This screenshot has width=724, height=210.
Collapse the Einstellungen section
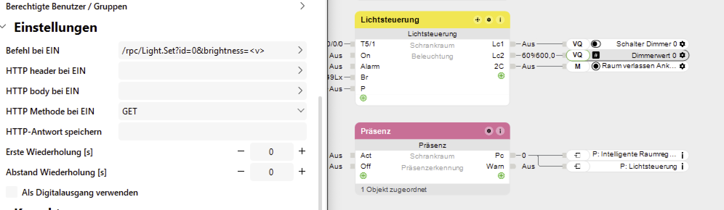pyautogui.click(x=4, y=27)
